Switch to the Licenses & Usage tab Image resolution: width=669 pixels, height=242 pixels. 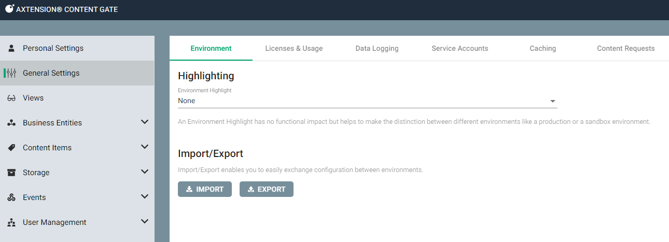pyautogui.click(x=294, y=48)
